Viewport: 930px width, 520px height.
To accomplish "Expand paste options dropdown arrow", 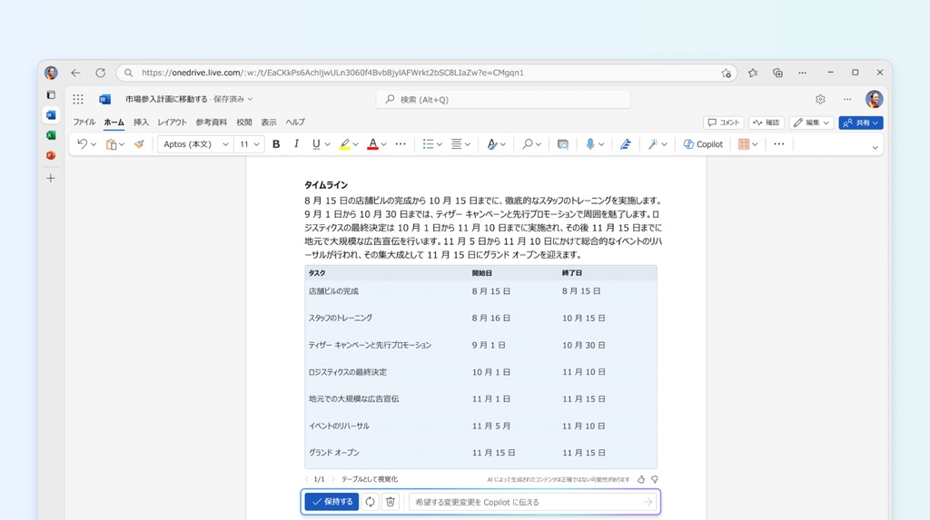I will (122, 144).
